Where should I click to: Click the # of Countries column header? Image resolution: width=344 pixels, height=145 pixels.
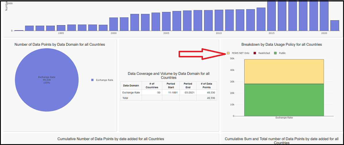tap(152, 86)
